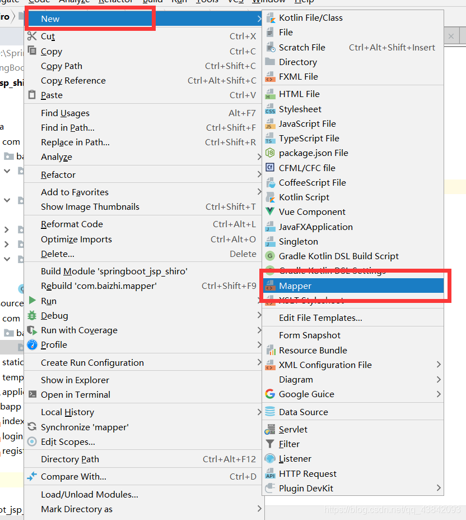Choose Mapper from the New submenu
The width and height of the screenshot is (466, 520).
(x=353, y=286)
